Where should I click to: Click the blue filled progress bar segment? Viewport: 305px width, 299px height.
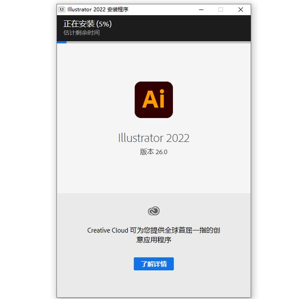[x=61, y=42]
